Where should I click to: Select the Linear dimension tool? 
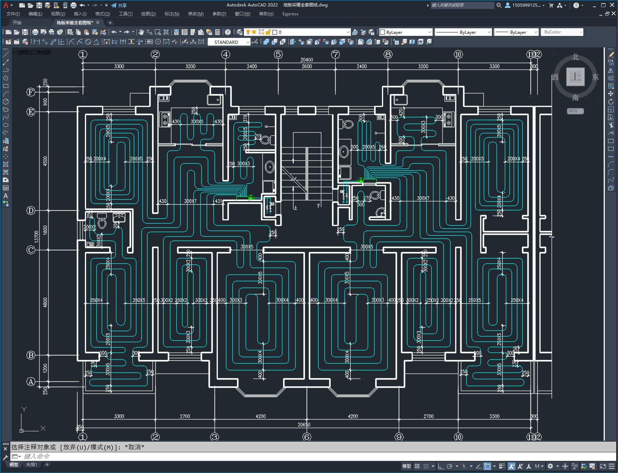(x=37, y=42)
